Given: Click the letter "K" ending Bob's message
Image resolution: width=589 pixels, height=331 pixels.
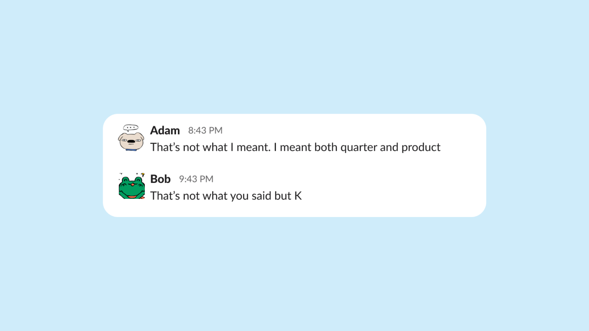Looking at the screenshot, I should [298, 196].
